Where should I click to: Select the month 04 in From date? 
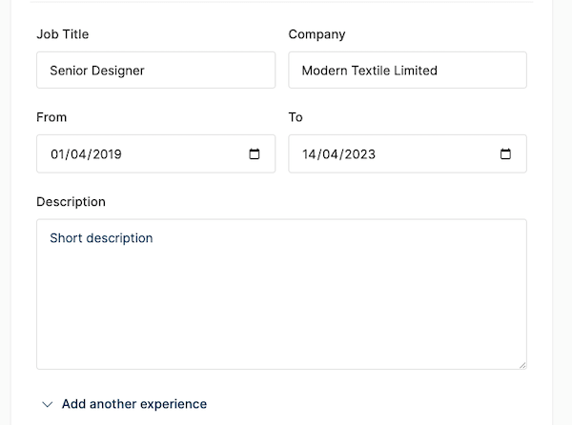click(79, 154)
